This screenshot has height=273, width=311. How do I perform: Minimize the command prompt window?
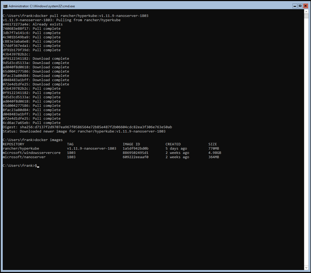295,6
